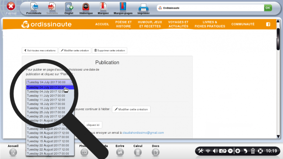Open the publication date combo box
The height and width of the screenshot is (159, 283).
pyautogui.click(x=50, y=82)
